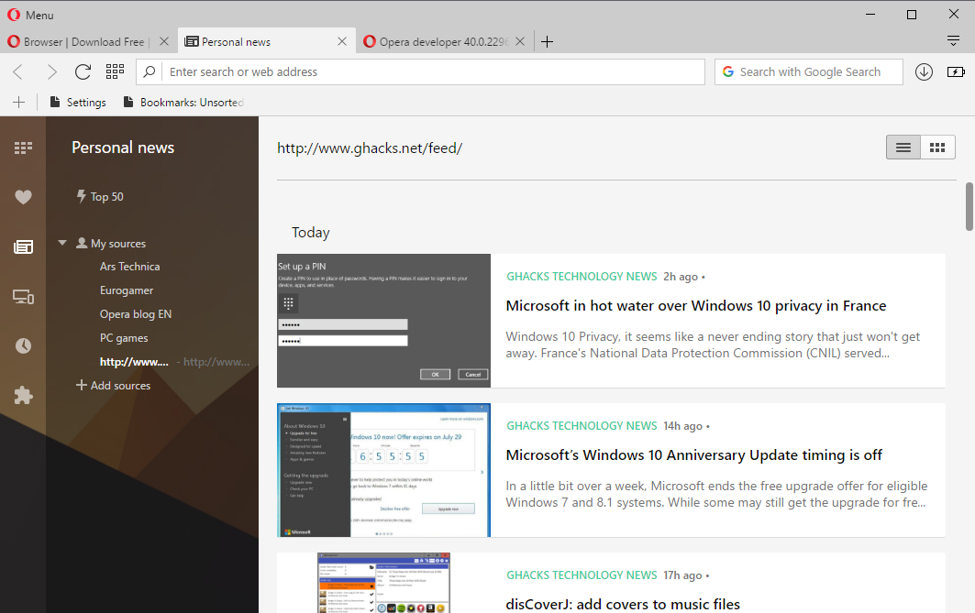Add a bookmark with bookmarks bar plus
The image size is (975, 613).
tap(18, 103)
